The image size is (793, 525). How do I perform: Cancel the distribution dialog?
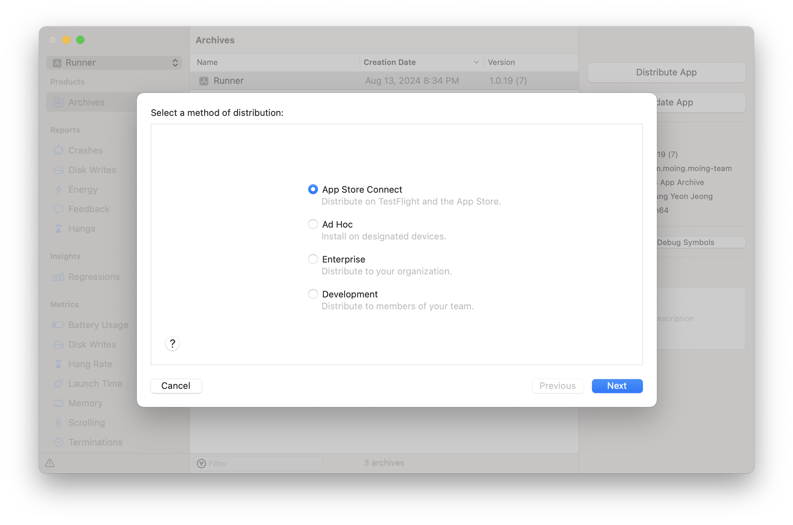176,386
